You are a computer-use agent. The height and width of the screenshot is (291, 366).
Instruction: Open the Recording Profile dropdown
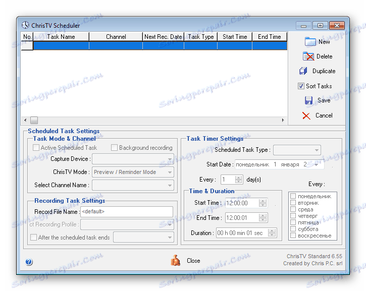127,224
